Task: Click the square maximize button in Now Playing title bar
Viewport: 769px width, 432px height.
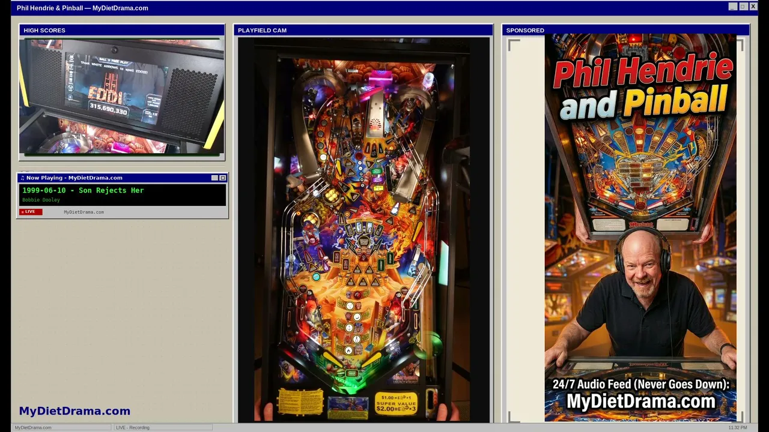Action: (222, 178)
